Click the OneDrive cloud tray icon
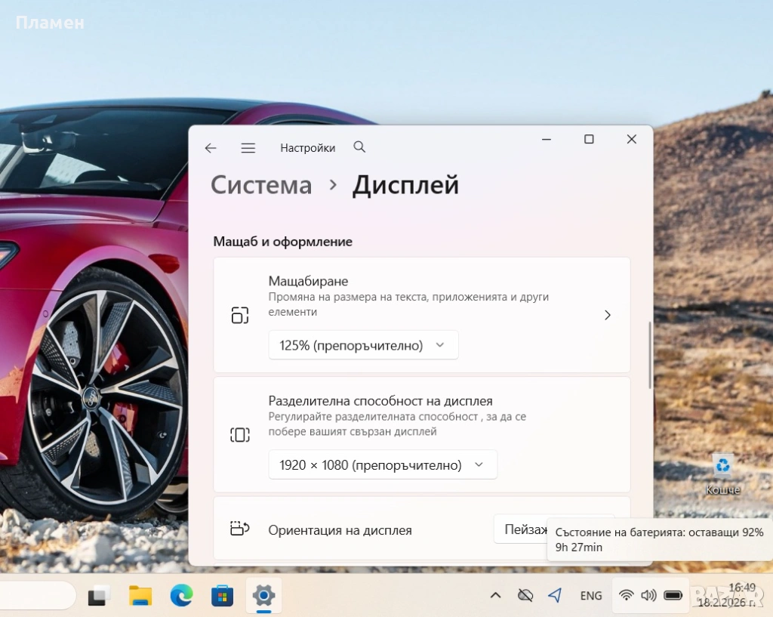This screenshot has width=773, height=617. 525,596
